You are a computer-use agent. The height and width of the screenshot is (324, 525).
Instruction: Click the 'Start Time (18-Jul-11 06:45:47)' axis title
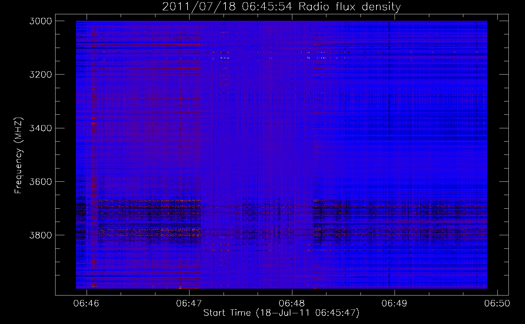pos(281,313)
